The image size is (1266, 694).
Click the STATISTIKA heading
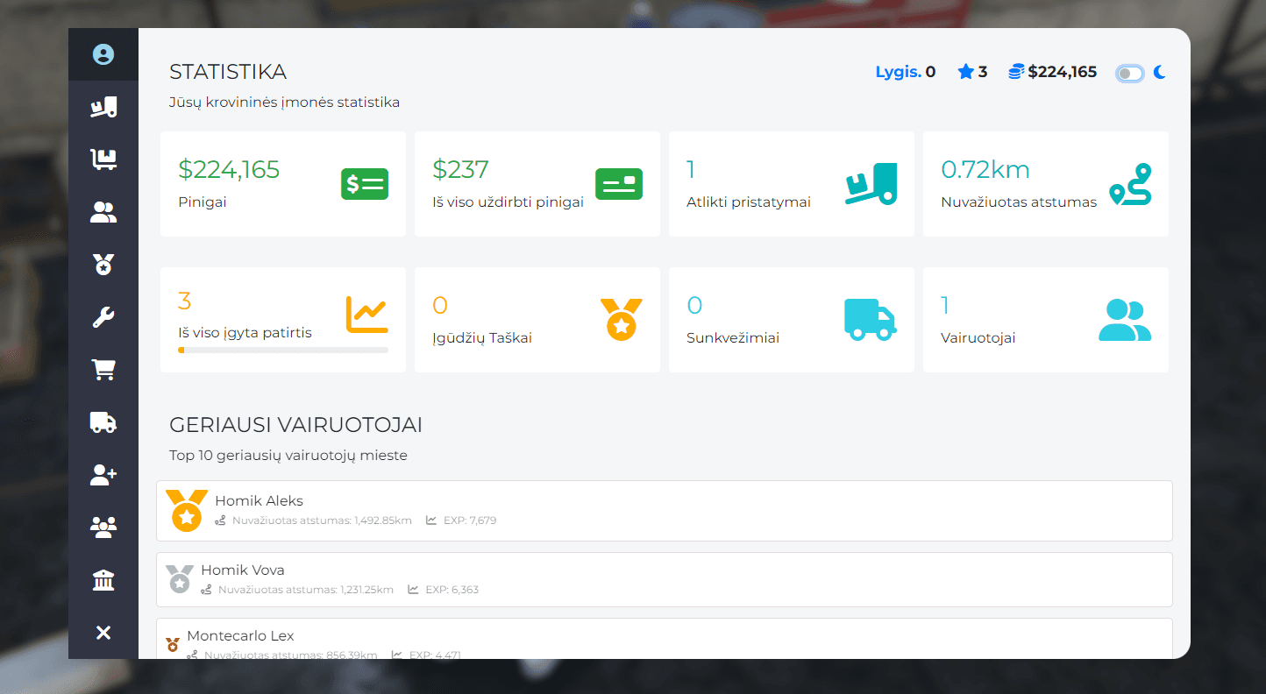tap(228, 72)
